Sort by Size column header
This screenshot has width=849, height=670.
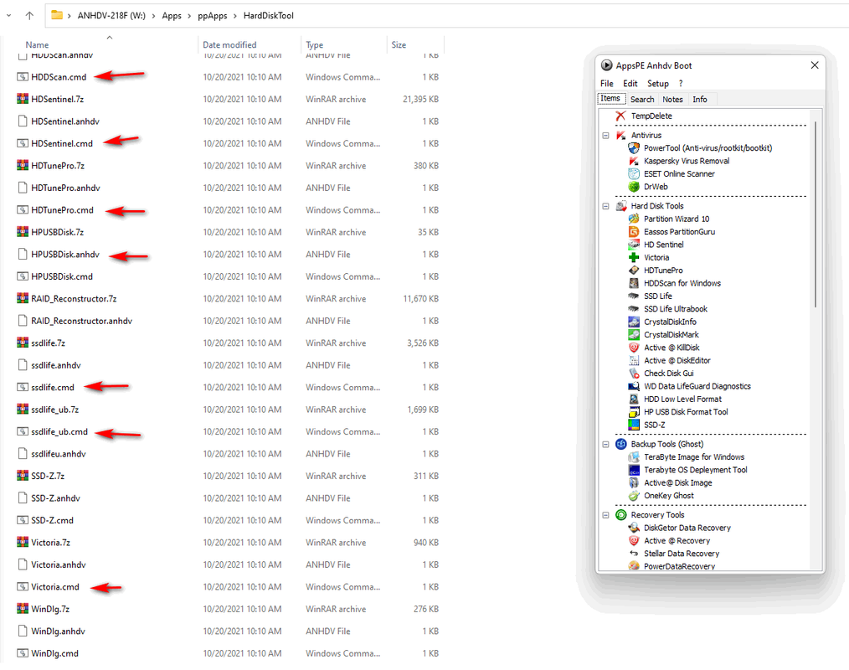[x=399, y=45]
